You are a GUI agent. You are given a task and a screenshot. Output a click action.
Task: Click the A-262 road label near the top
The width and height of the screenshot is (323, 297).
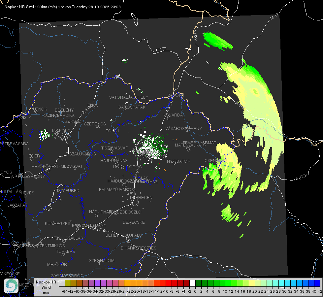pos(196,35)
